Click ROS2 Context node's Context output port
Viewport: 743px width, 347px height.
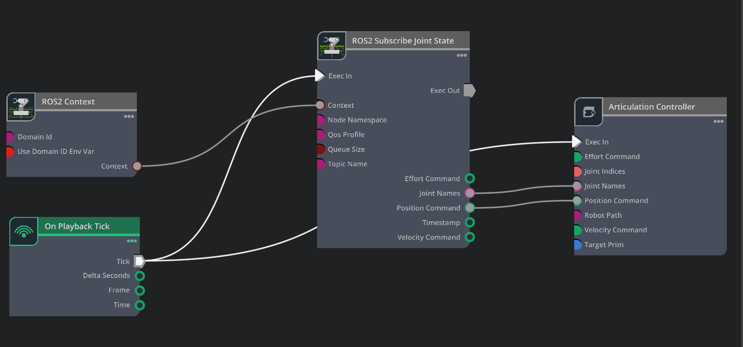tap(137, 166)
